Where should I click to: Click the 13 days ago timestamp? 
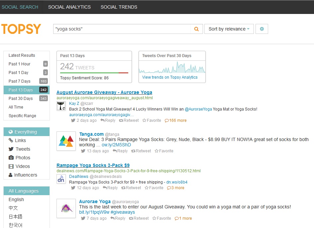[98, 151]
